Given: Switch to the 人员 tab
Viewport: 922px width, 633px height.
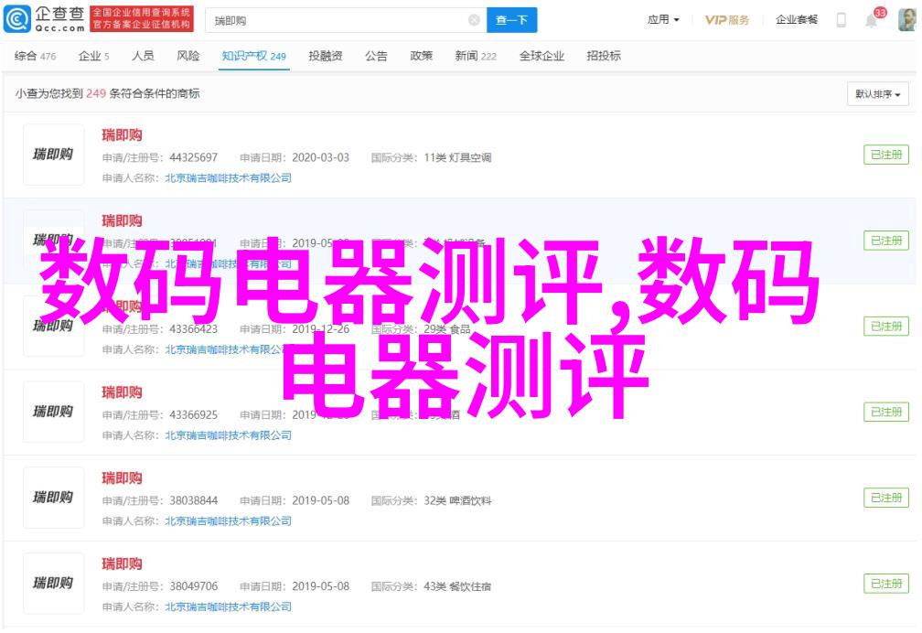Looking at the screenshot, I should click(143, 56).
